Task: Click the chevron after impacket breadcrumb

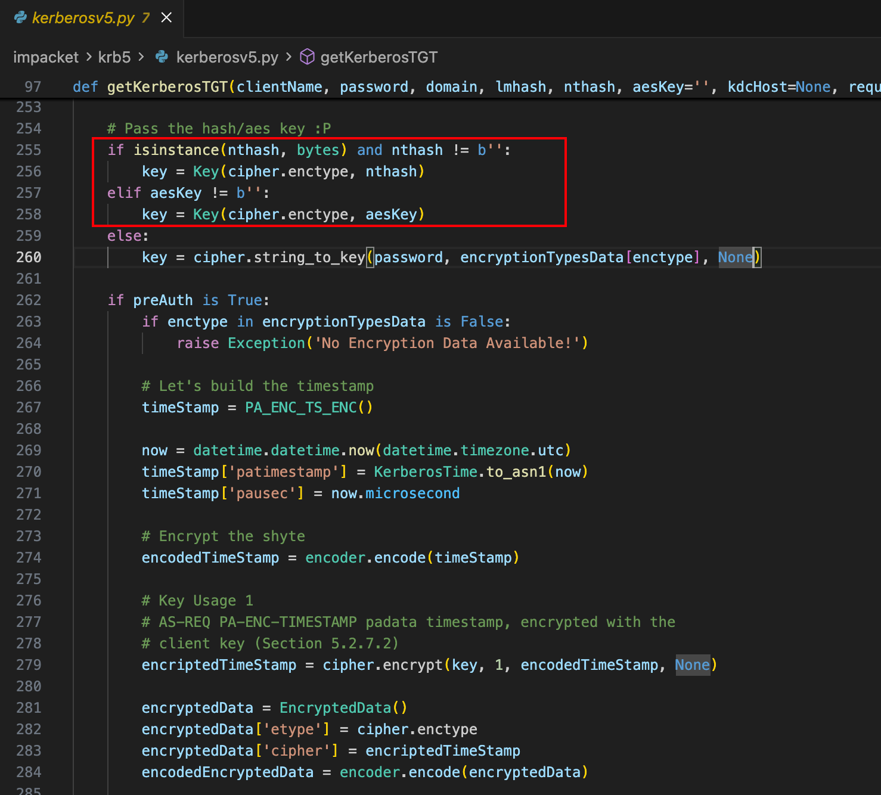Action: [89, 57]
